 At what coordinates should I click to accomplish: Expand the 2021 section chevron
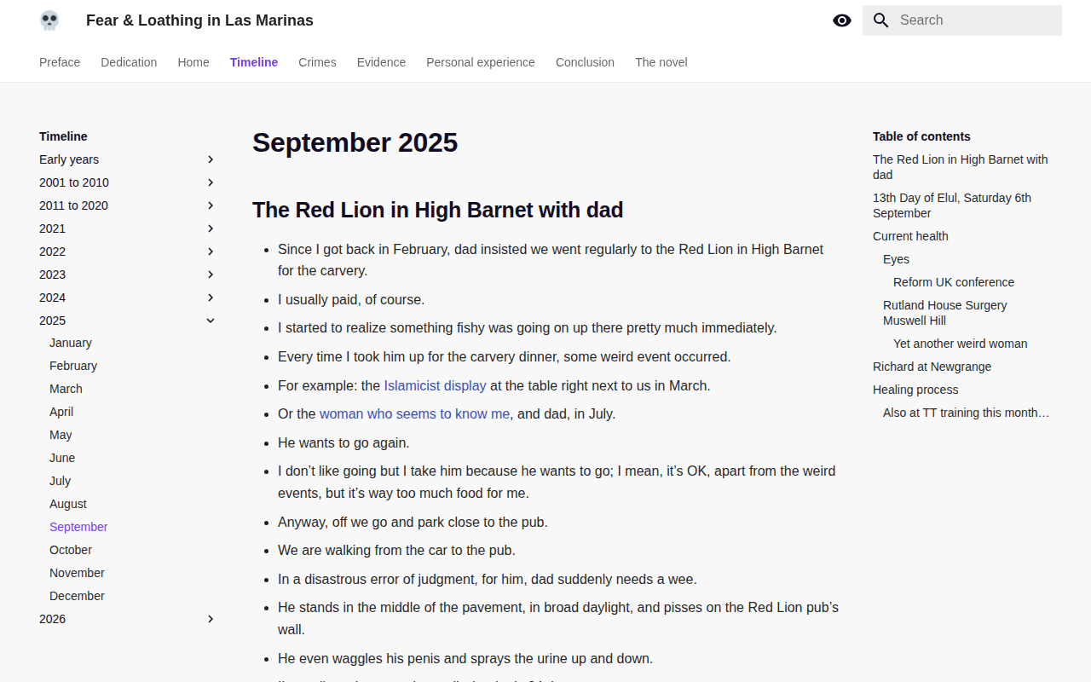pyautogui.click(x=211, y=228)
